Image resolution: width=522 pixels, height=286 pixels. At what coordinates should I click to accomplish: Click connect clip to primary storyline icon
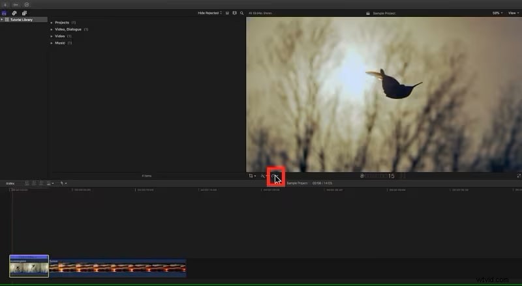tap(27, 183)
